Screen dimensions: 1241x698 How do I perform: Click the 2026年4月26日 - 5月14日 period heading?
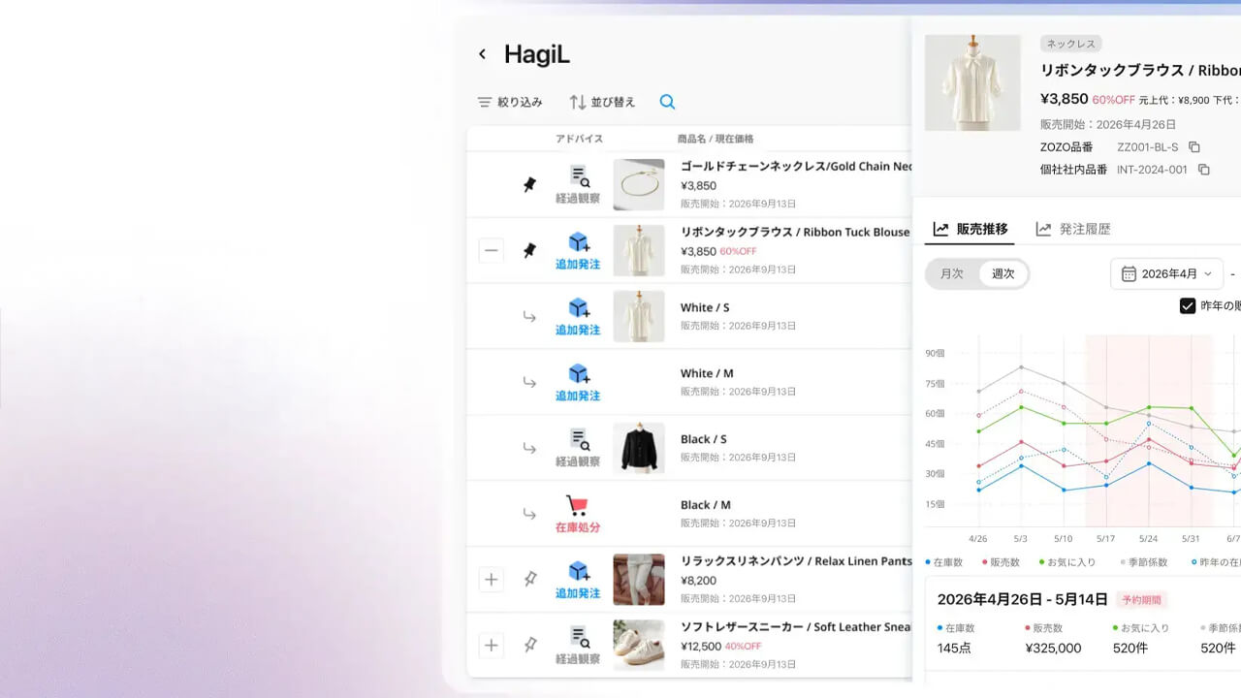[1023, 600]
